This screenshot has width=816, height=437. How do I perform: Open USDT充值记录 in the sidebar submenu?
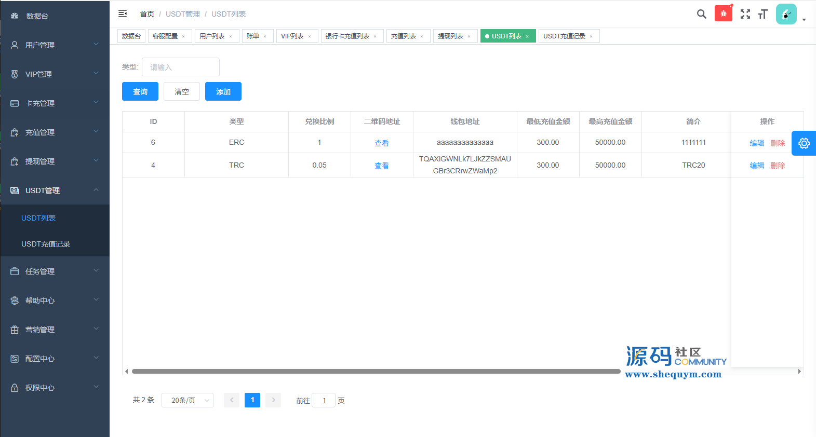pos(46,244)
